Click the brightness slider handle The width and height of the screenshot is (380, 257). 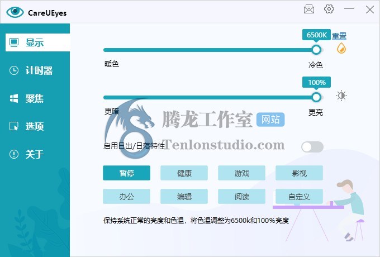[316, 97]
